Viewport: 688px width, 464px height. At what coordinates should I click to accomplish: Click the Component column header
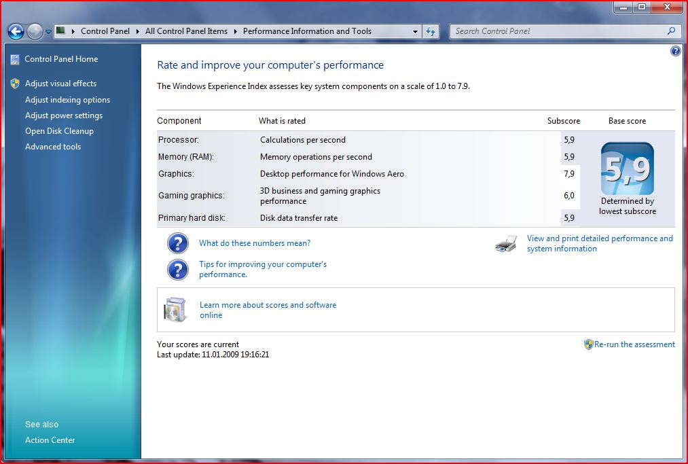pos(179,121)
